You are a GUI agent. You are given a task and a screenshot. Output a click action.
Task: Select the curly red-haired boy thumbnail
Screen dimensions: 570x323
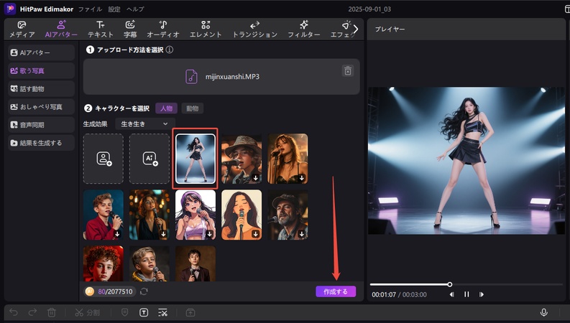coord(104,263)
